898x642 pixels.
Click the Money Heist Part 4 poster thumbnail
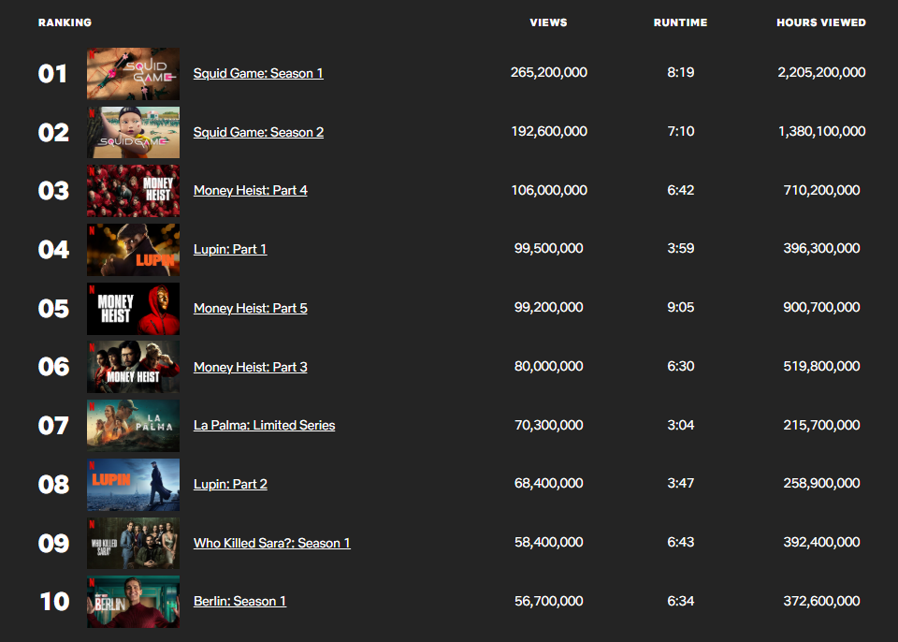tap(133, 190)
